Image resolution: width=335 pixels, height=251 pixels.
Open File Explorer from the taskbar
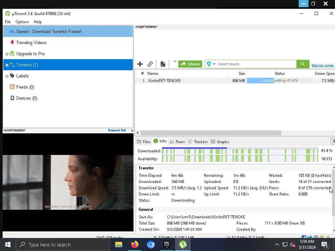[x=118, y=244]
